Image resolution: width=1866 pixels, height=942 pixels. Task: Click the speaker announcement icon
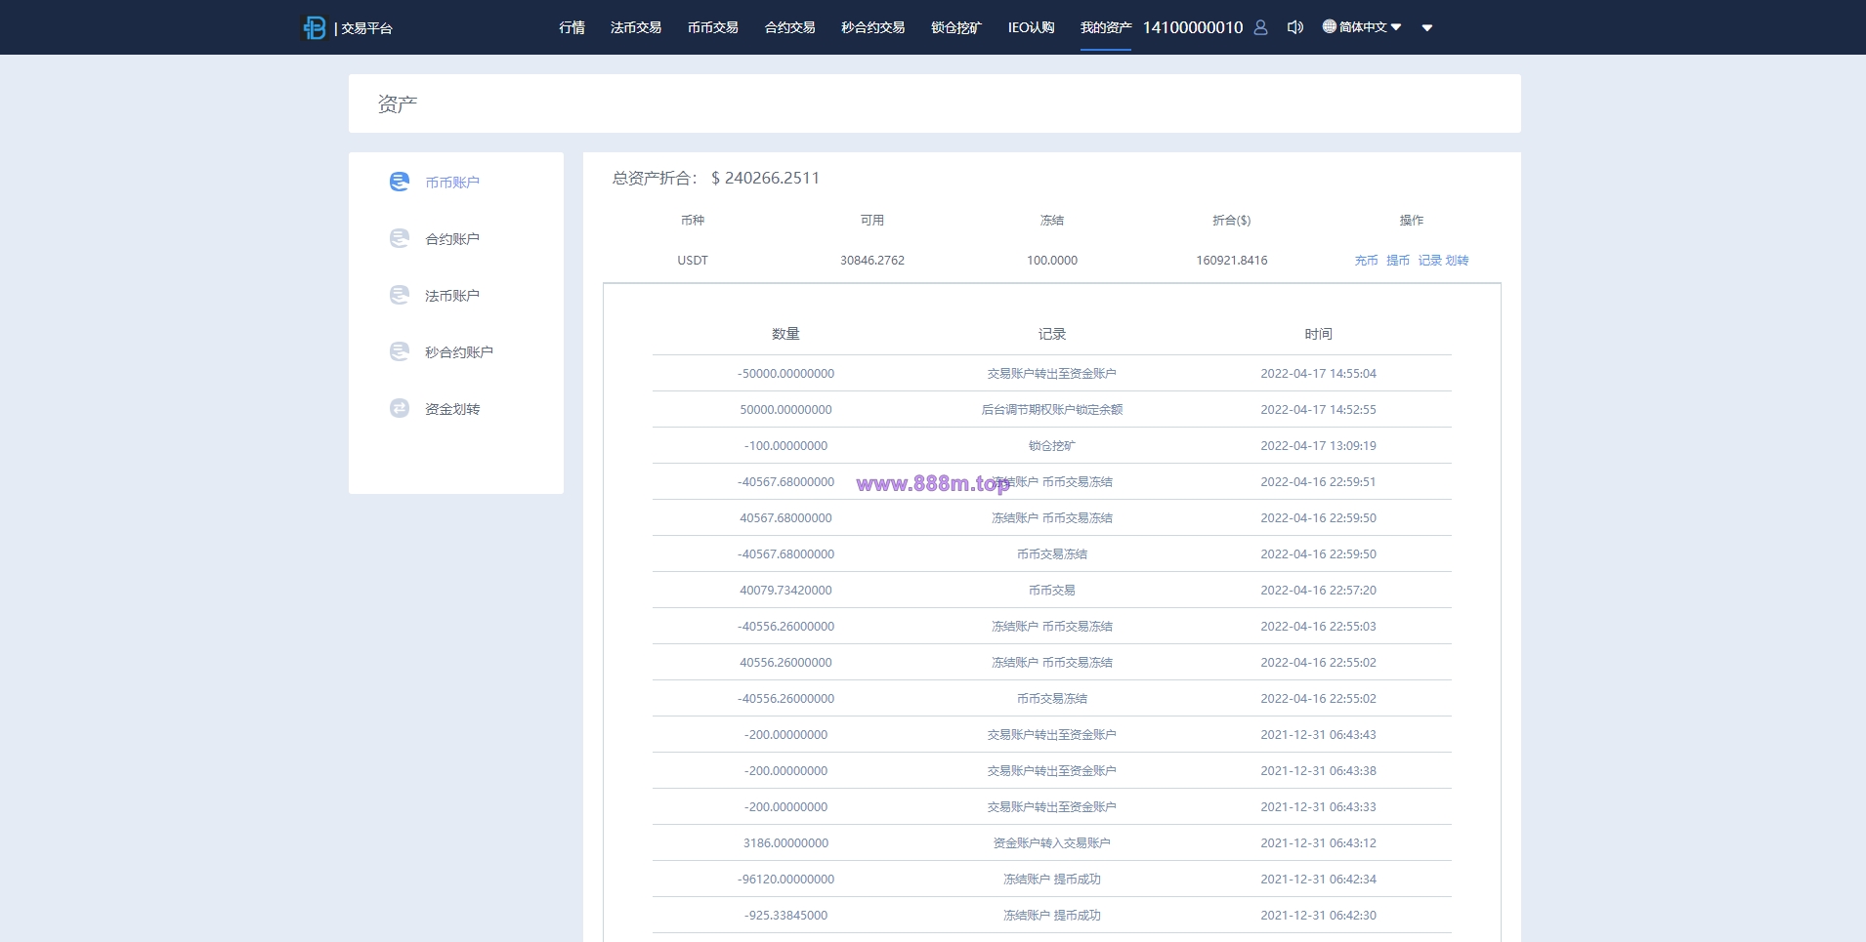pyautogui.click(x=1295, y=27)
